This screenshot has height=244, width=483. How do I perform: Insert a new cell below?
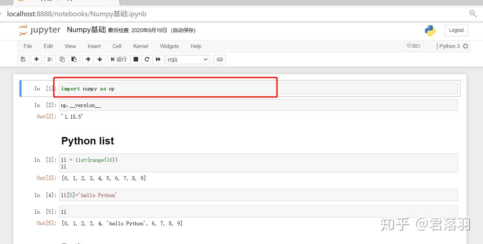[x=36, y=59]
